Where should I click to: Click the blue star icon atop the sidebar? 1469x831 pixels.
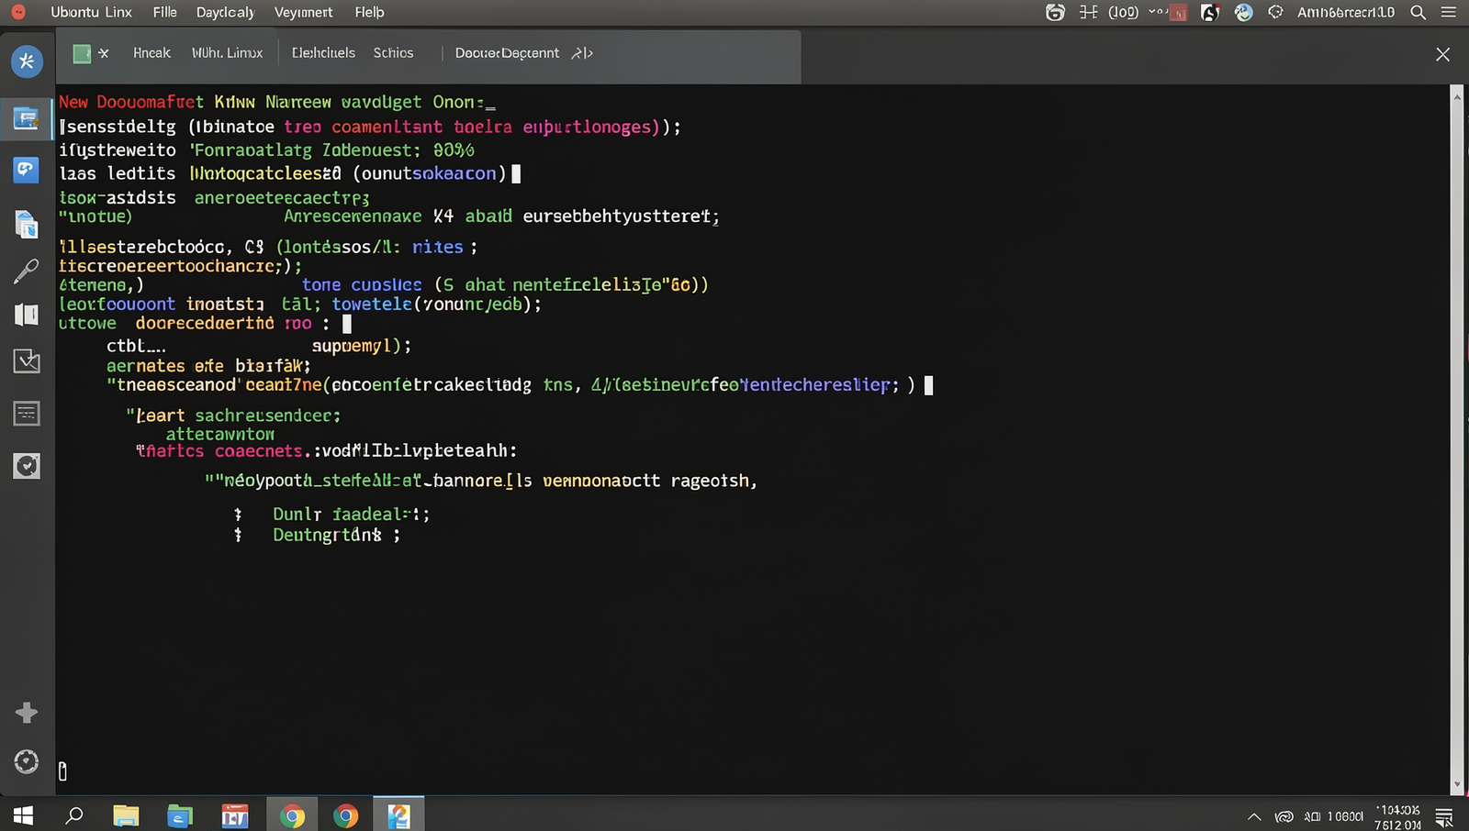point(27,61)
